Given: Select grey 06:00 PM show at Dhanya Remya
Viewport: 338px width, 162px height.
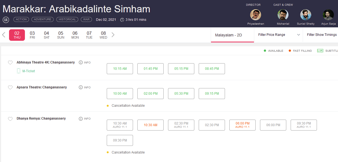Looking at the screenshot, I should pos(273,125).
